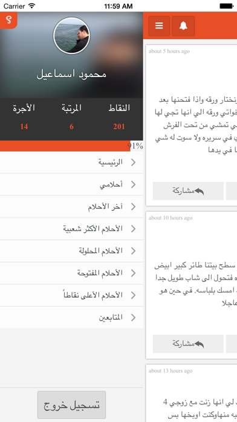Viewport: 237px width, 422px height.
Task: Tap the points value 201
Action: pyautogui.click(x=119, y=127)
